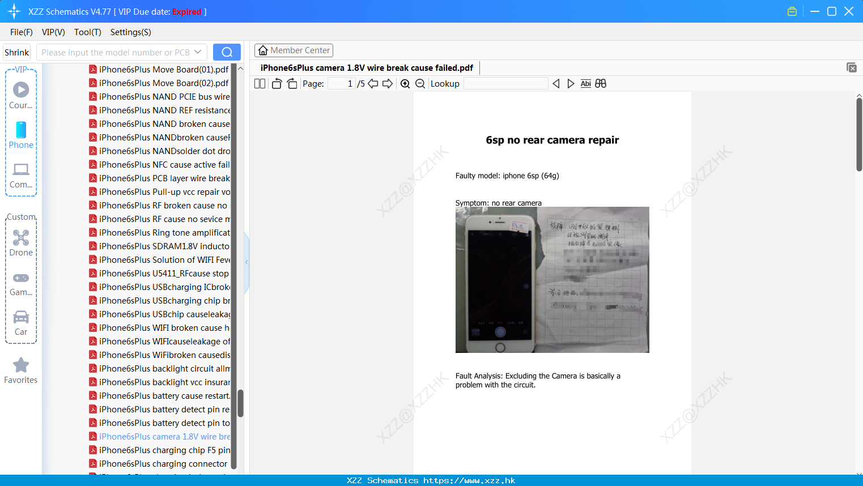This screenshot has height=486, width=863.
Task: Select highlighted iPhone6sPlus camera 1.8V file
Action: 159,437
